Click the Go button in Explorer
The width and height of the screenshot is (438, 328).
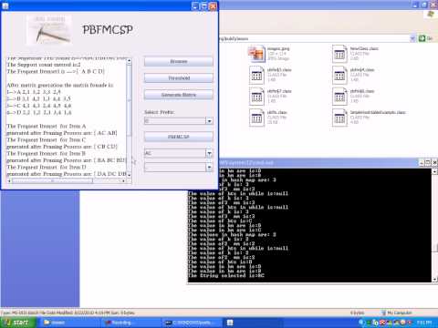tap(425, 38)
